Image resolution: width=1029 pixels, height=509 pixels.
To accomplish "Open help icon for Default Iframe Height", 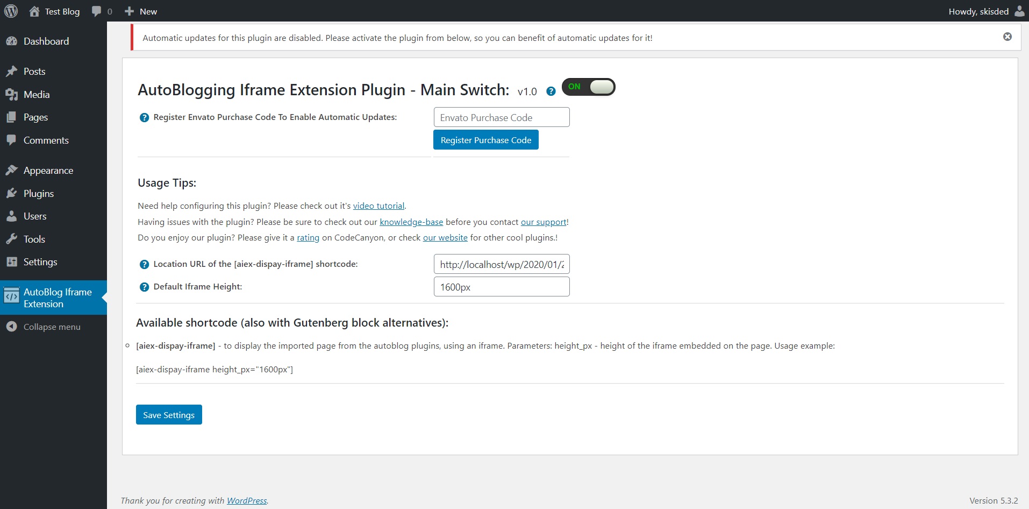I will 144,287.
